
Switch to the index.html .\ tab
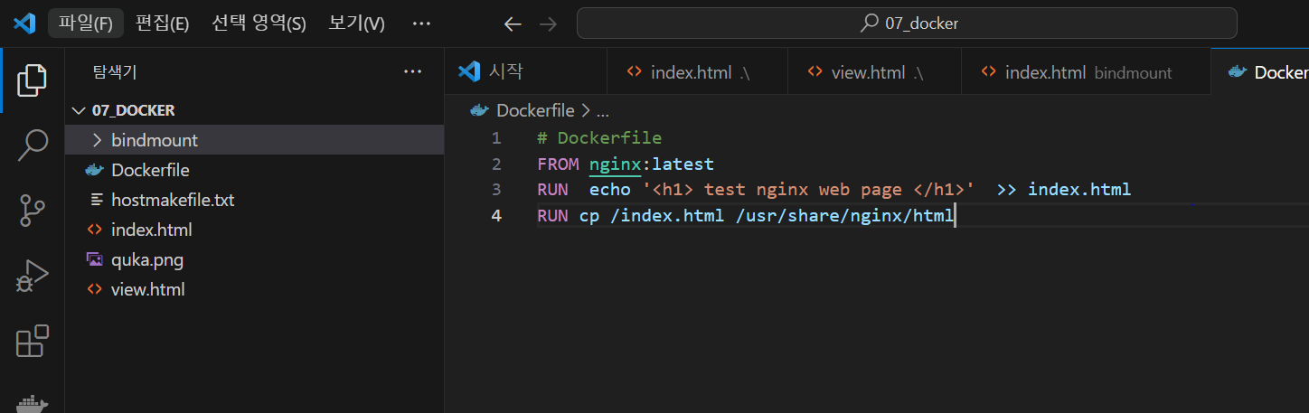[x=696, y=71]
